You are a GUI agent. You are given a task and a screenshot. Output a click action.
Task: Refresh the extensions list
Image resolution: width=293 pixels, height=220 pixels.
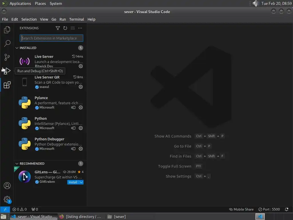65,28
